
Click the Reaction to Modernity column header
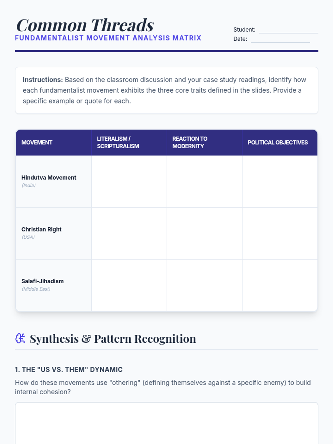tap(205, 142)
